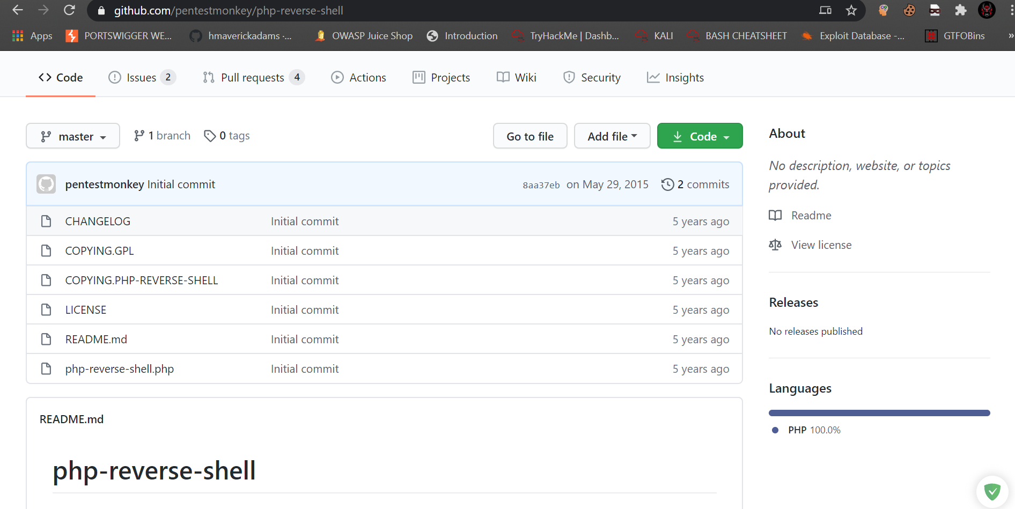This screenshot has width=1015, height=509.
Task: Open Apps grid in bookmarks bar
Action: point(32,36)
